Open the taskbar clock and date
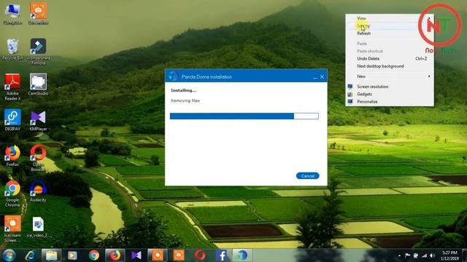The height and width of the screenshot is (262, 467). [x=449, y=255]
